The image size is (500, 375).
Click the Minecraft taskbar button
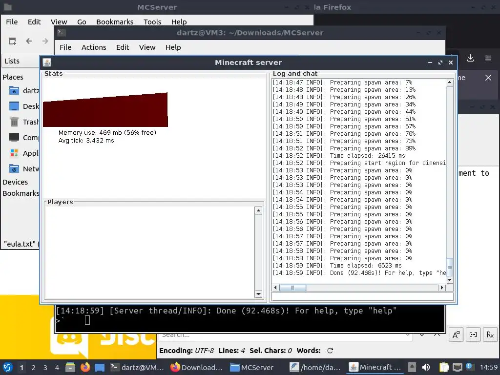[x=375, y=368]
